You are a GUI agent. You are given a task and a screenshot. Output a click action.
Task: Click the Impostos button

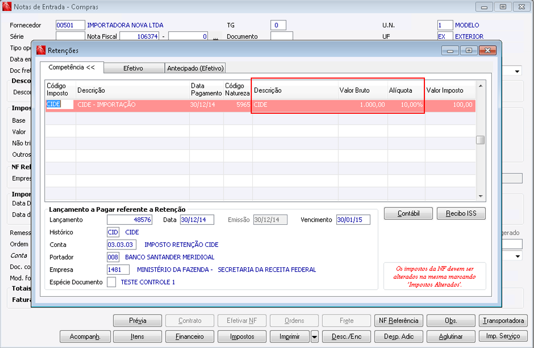coord(242,336)
